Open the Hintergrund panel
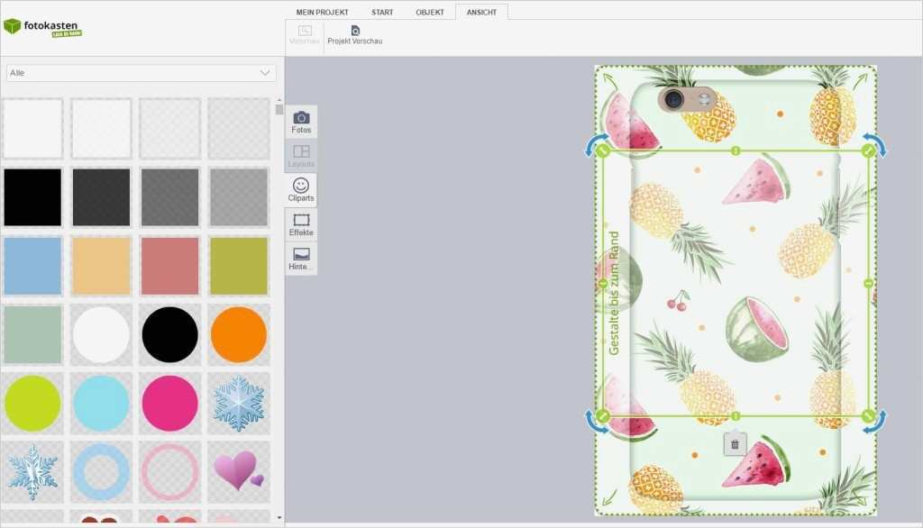Viewport: 923px width, 528px height. [301, 259]
